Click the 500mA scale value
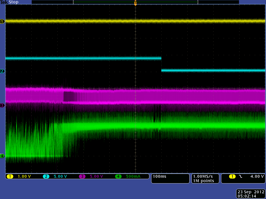Viewport: 266px width, 199px height. 133,176
